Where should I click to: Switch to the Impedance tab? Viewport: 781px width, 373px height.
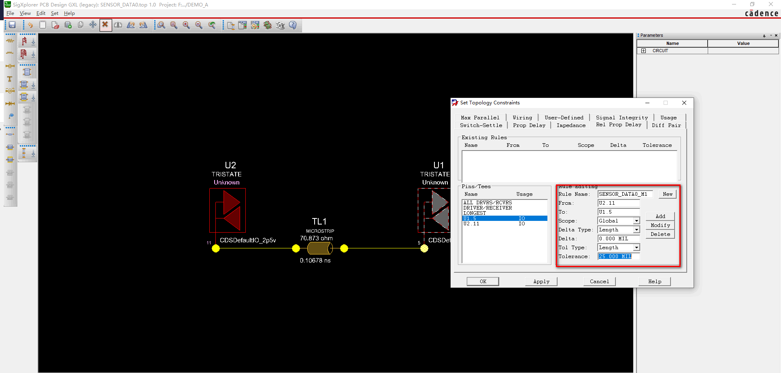(571, 125)
